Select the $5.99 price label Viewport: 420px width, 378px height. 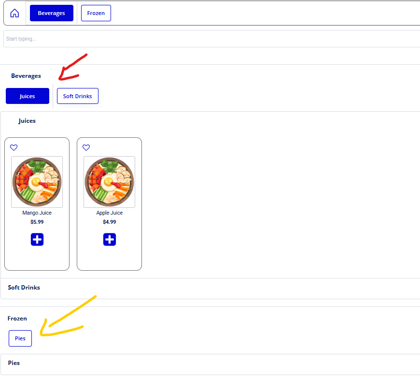37,222
